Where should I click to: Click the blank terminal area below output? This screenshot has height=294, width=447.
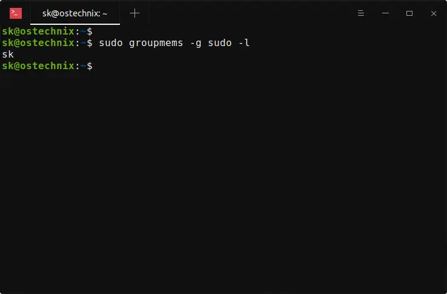[224, 182]
